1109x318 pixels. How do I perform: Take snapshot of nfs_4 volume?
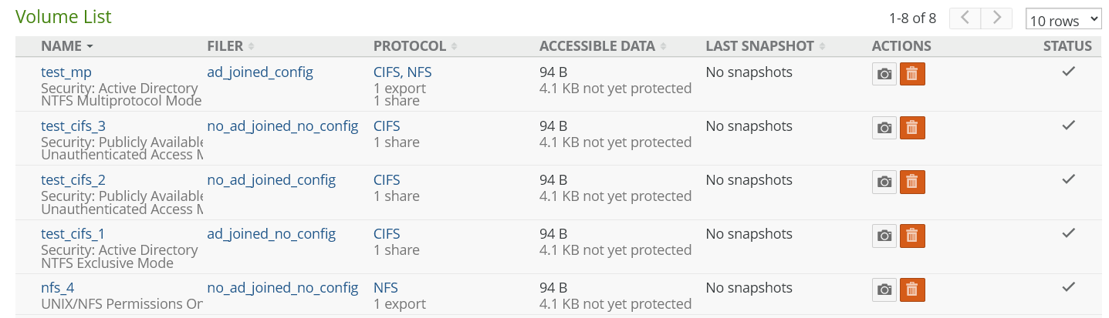(884, 290)
